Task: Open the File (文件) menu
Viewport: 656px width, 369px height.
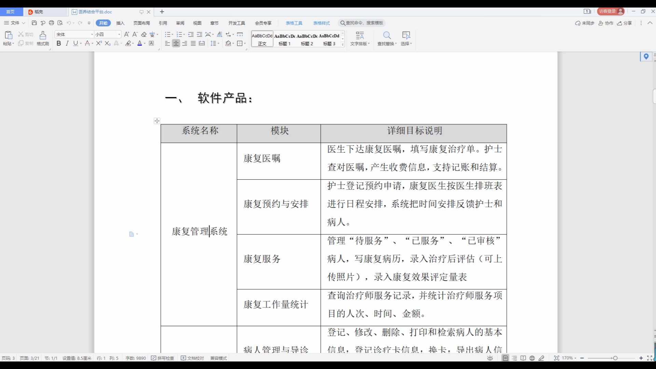Action: tap(15, 23)
